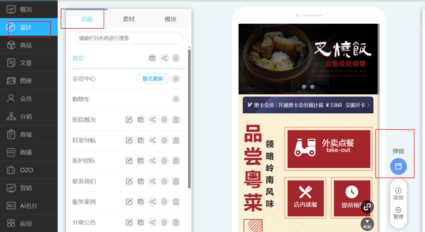Select the 首页 page row
Viewport: 425px width, 232px height.
128,58
